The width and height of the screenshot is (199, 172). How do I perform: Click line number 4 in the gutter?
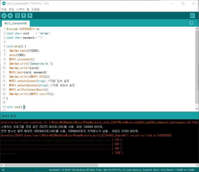(5, 42)
